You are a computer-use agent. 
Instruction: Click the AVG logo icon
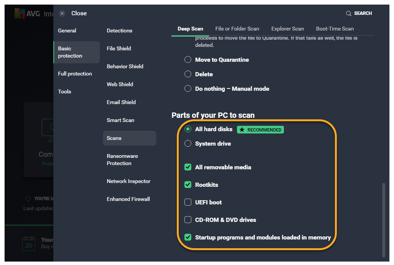pyautogui.click(x=19, y=13)
